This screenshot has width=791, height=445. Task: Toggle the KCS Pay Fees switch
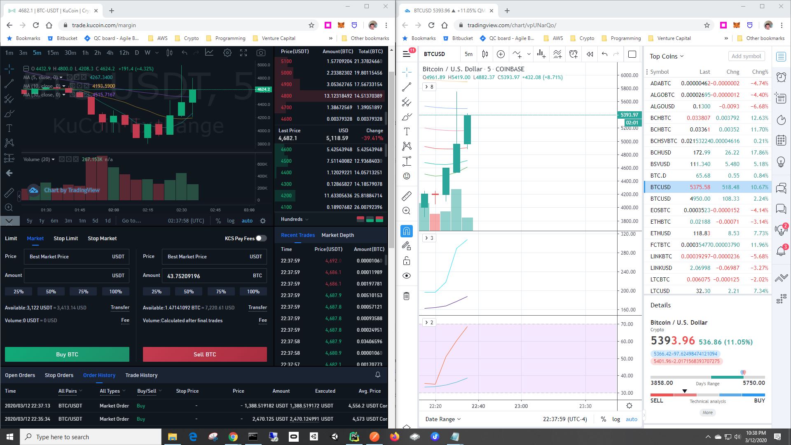pos(261,238)
